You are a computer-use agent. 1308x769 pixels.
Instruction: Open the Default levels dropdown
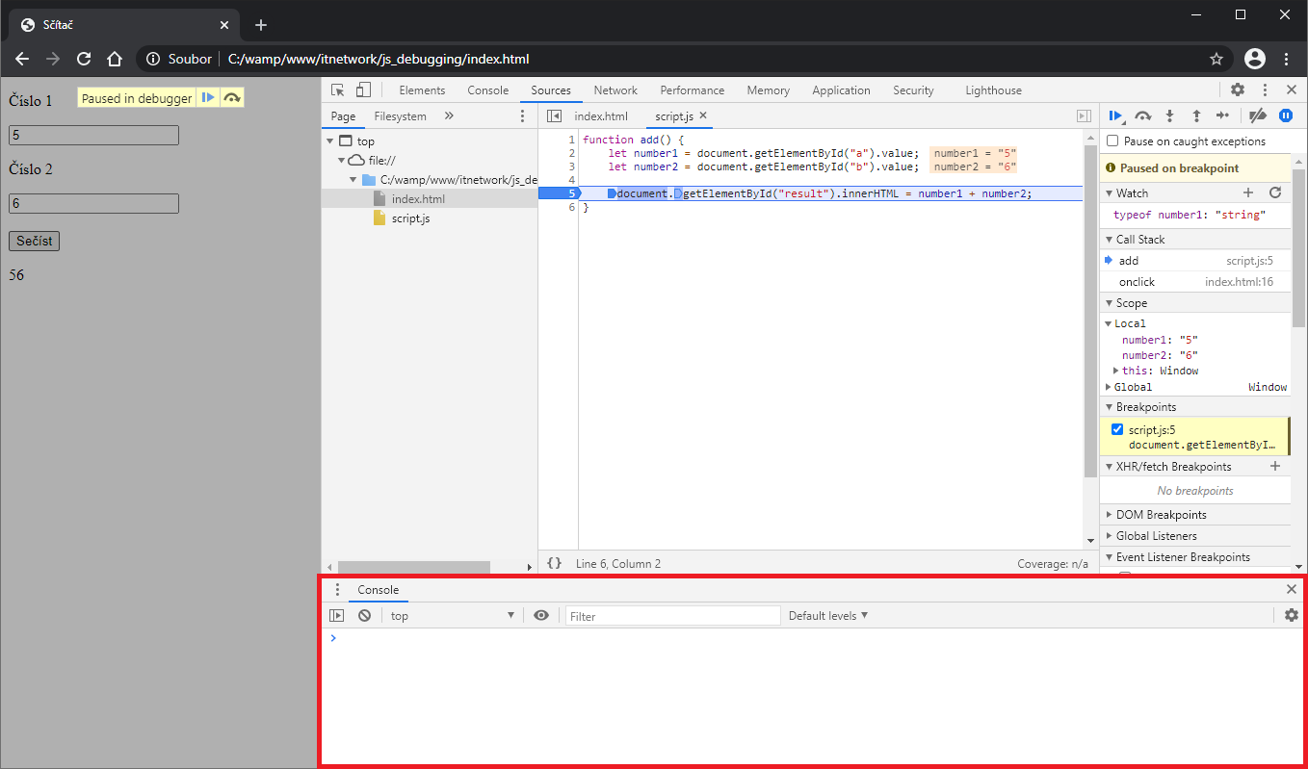point(827,616)
